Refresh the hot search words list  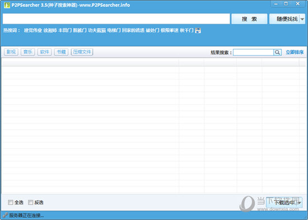[x=198, y=30]
